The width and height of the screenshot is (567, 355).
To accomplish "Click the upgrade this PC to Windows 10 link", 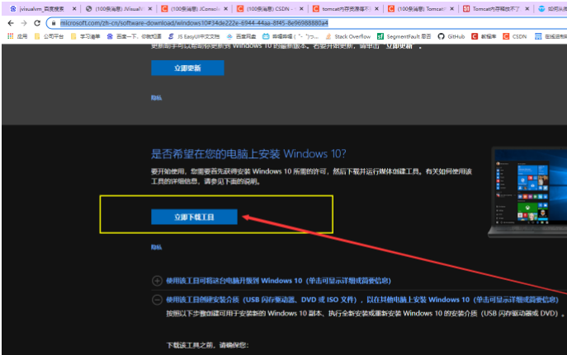I will 278,281.
